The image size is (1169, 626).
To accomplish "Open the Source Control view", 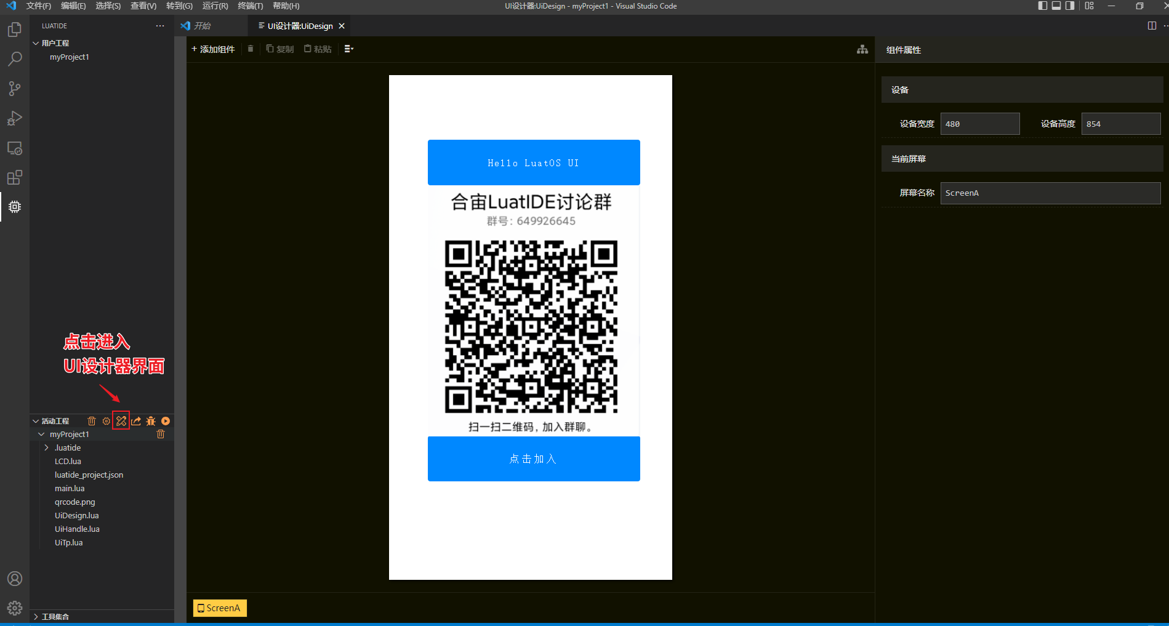I will [15, 89].
